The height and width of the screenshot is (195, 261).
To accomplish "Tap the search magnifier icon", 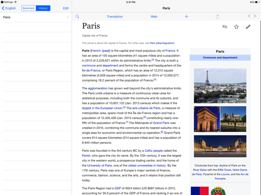I will pos(77,16).
